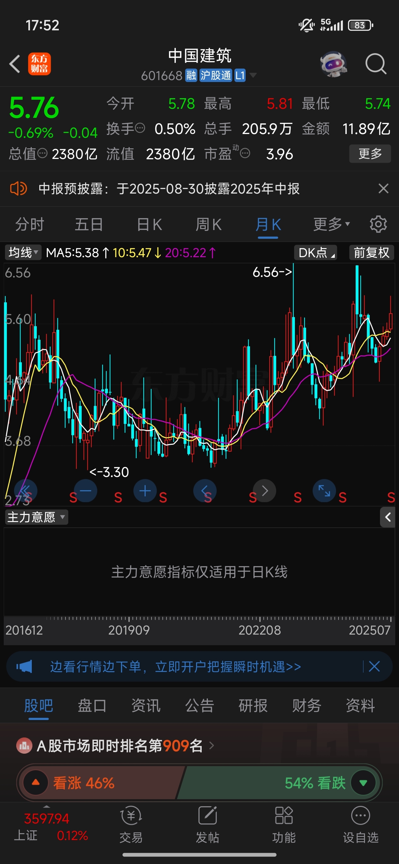Move chart right one step
This screenshot has width=399, height=864.
click(x=264, y=491)
